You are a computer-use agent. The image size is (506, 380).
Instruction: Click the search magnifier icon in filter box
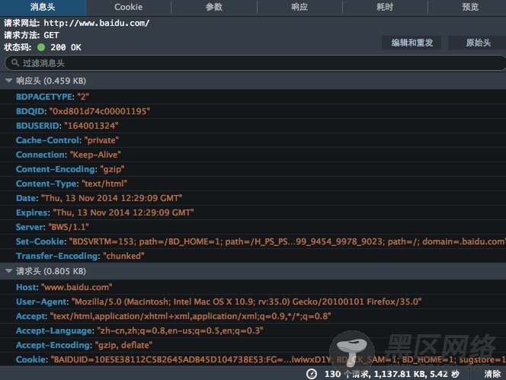[x=14, y=62]
